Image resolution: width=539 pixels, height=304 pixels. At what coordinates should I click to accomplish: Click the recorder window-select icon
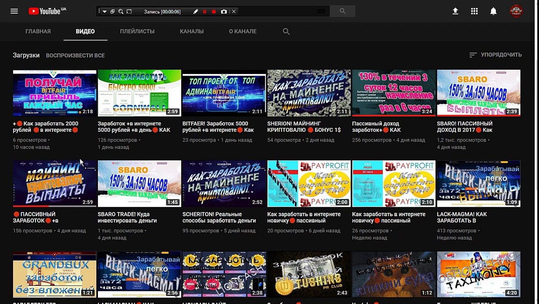click(112, 12)
